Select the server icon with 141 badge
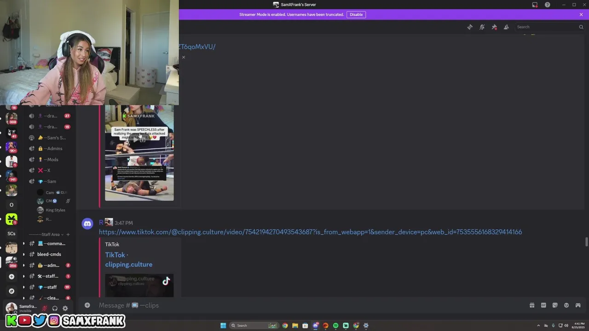 coord(12,176)
